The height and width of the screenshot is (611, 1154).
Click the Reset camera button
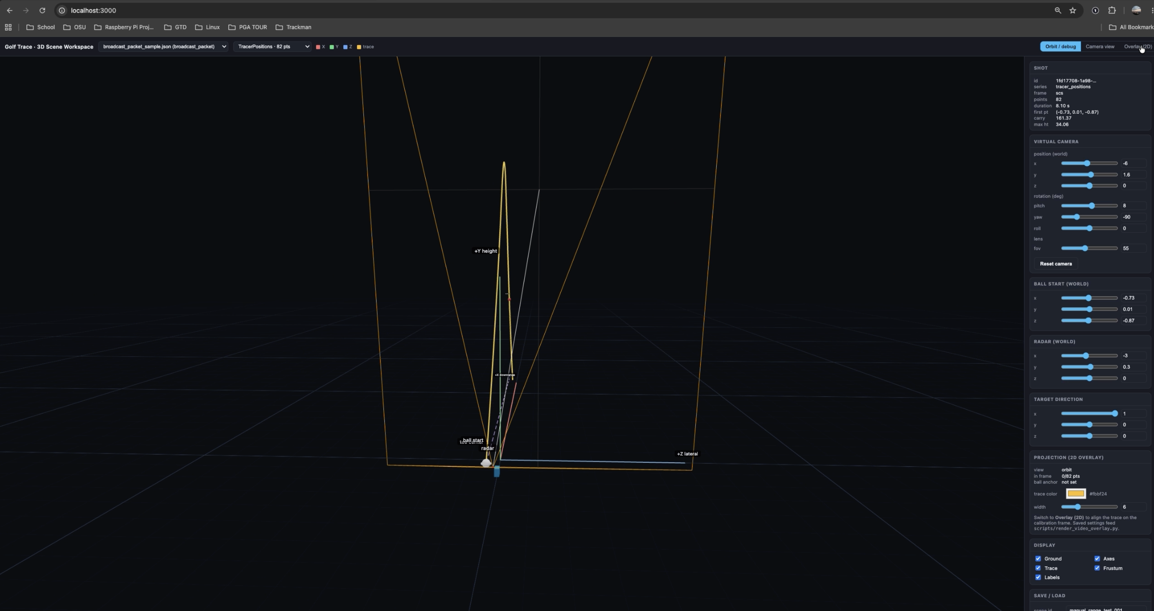(x=1056, y=264)
